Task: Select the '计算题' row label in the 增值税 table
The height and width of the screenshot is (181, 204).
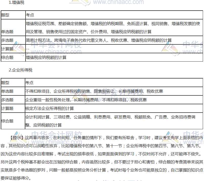Action: coord(7,49)
